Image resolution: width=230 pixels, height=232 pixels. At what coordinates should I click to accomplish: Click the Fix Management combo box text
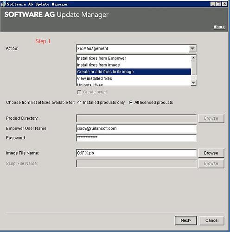click(93, 49)
